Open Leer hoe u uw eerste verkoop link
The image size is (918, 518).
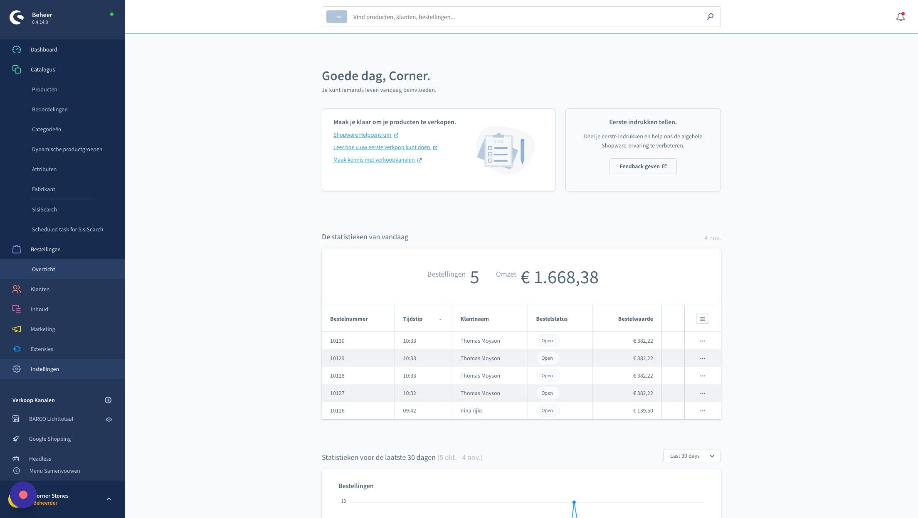(385, 147)
